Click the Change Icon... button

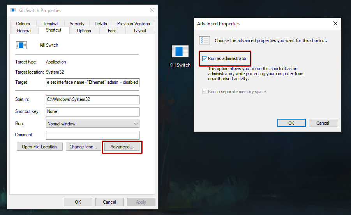coord(83,147)
